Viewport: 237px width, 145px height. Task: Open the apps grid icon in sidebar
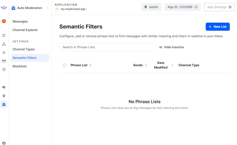click(x=4, y=35)
